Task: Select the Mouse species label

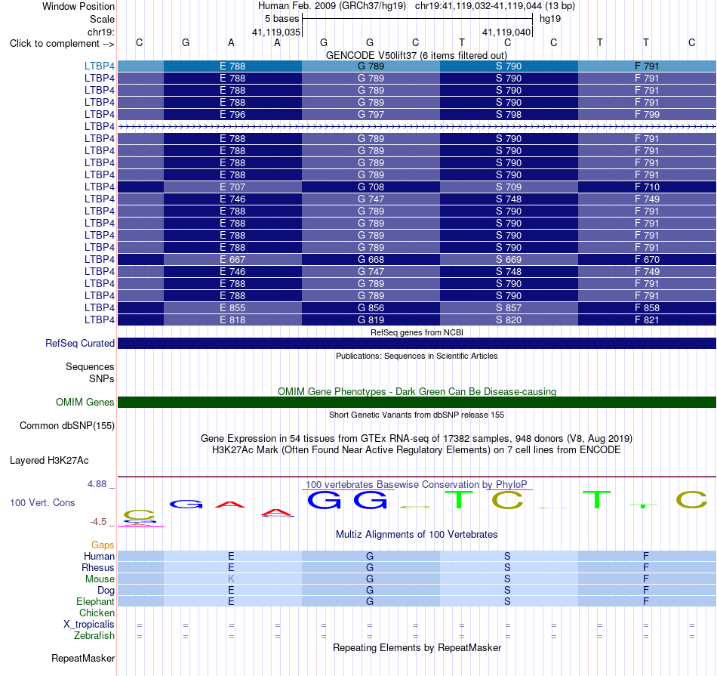Action: click(100, 579)
